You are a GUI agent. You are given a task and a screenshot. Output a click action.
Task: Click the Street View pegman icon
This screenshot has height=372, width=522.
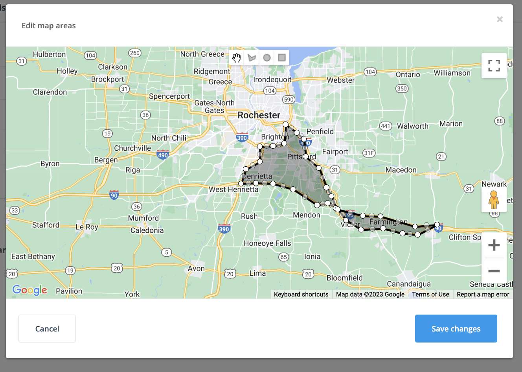coord(494,200)
